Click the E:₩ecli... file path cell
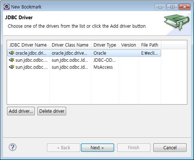Image resolution: width=194 pixels, height=160 pixels. pos(149,53)
